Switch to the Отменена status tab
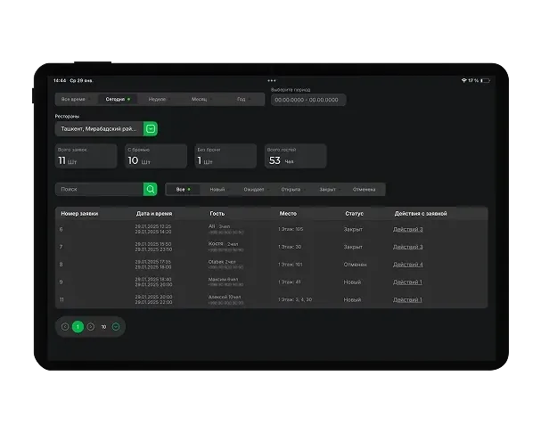 [x=364, y=190]
